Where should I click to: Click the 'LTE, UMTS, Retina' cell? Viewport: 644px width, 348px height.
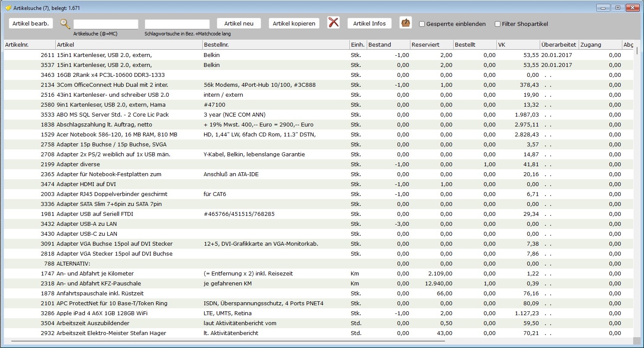pos(227,313)
